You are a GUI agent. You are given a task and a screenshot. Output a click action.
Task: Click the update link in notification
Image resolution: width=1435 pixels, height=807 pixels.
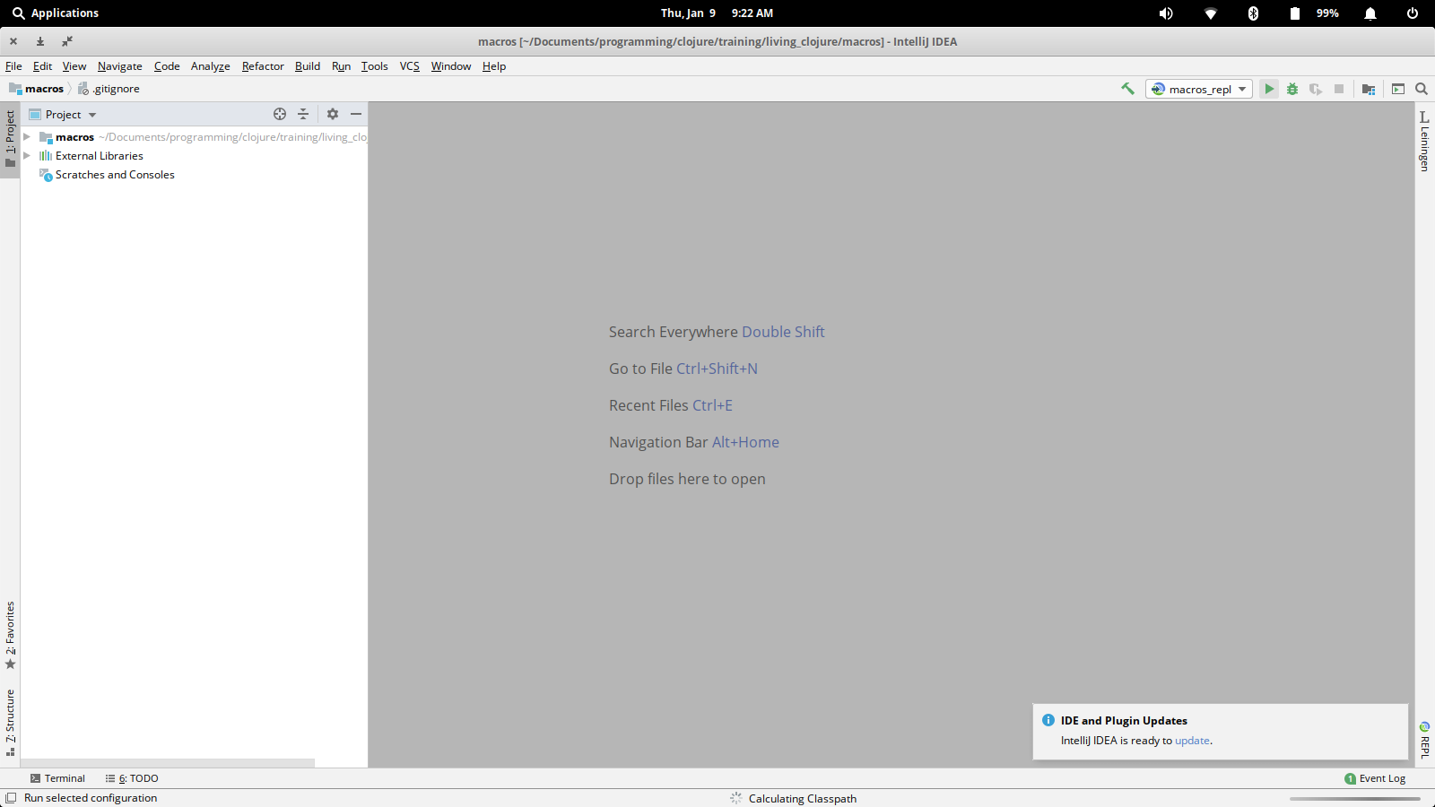tap(1192, 741)
